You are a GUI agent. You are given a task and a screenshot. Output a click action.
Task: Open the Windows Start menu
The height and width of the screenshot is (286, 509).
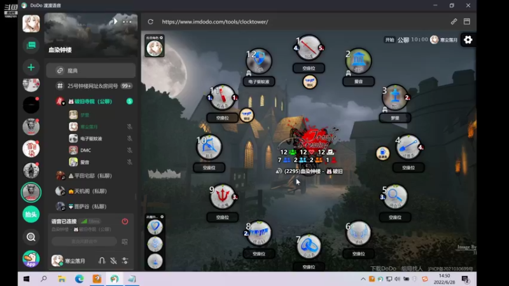coord(26,279)
